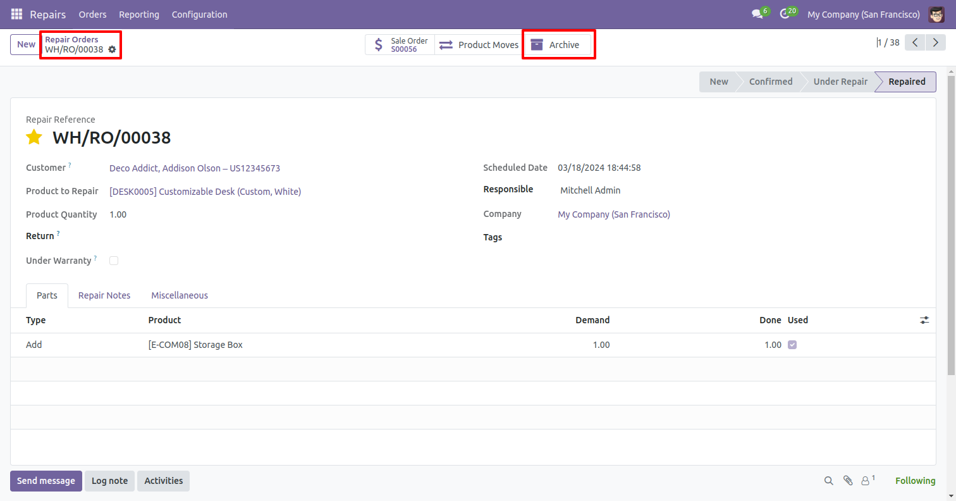Select the Under Repair status stage

click(x=840, y=82)
